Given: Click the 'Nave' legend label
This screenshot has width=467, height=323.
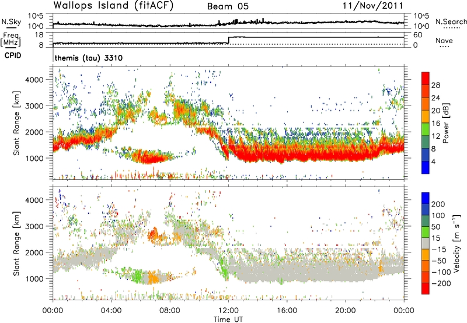Looking at the screenshot, I should [444, 40].
